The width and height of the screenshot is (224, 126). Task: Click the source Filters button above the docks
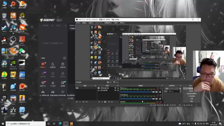click(116, 82)
